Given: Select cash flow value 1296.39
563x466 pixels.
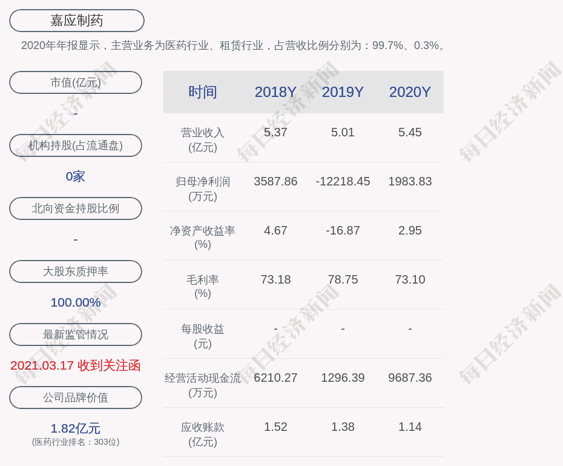Looking at the screenshot, I should click(x=343, y=378).
